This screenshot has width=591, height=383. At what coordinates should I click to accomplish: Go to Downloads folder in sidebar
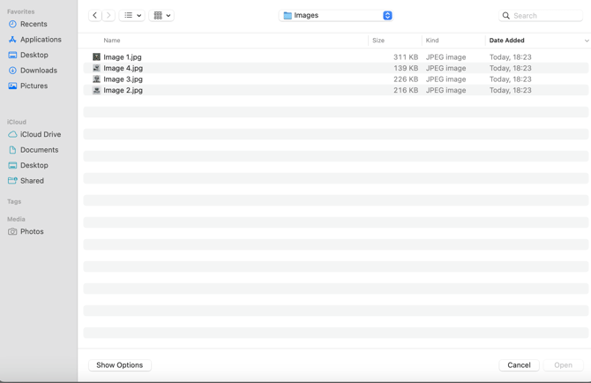pyautogui.click(x=38, y=71)
